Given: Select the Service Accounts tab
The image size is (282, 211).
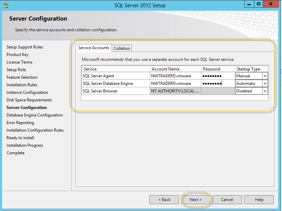Looking at the screenshot, I should [93, 48].
